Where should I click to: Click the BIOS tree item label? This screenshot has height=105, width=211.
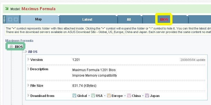click(19, 47)
